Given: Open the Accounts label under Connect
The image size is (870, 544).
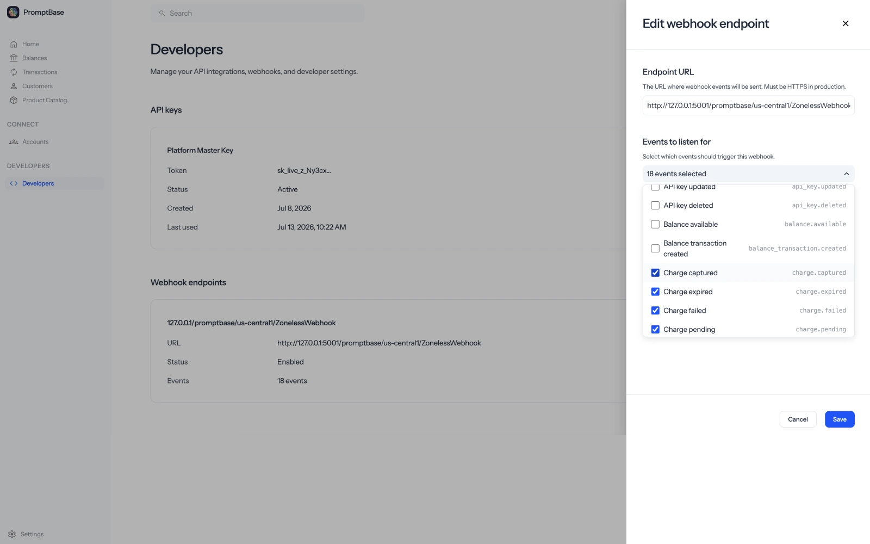Looking at the screenshot, I should point(35,142).
